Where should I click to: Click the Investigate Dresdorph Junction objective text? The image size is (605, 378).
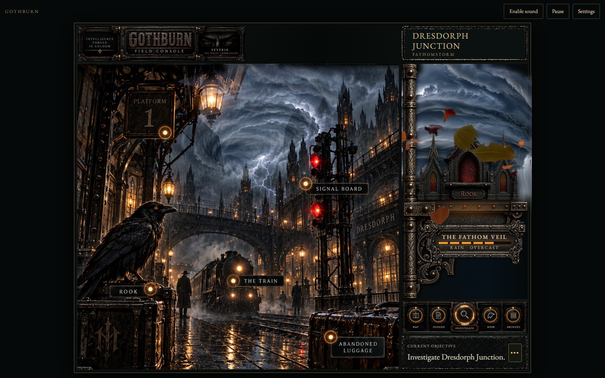coord(456,357)
